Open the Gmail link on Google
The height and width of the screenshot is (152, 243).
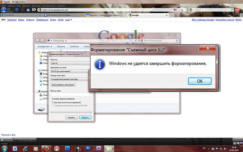[x=61, y=20]
